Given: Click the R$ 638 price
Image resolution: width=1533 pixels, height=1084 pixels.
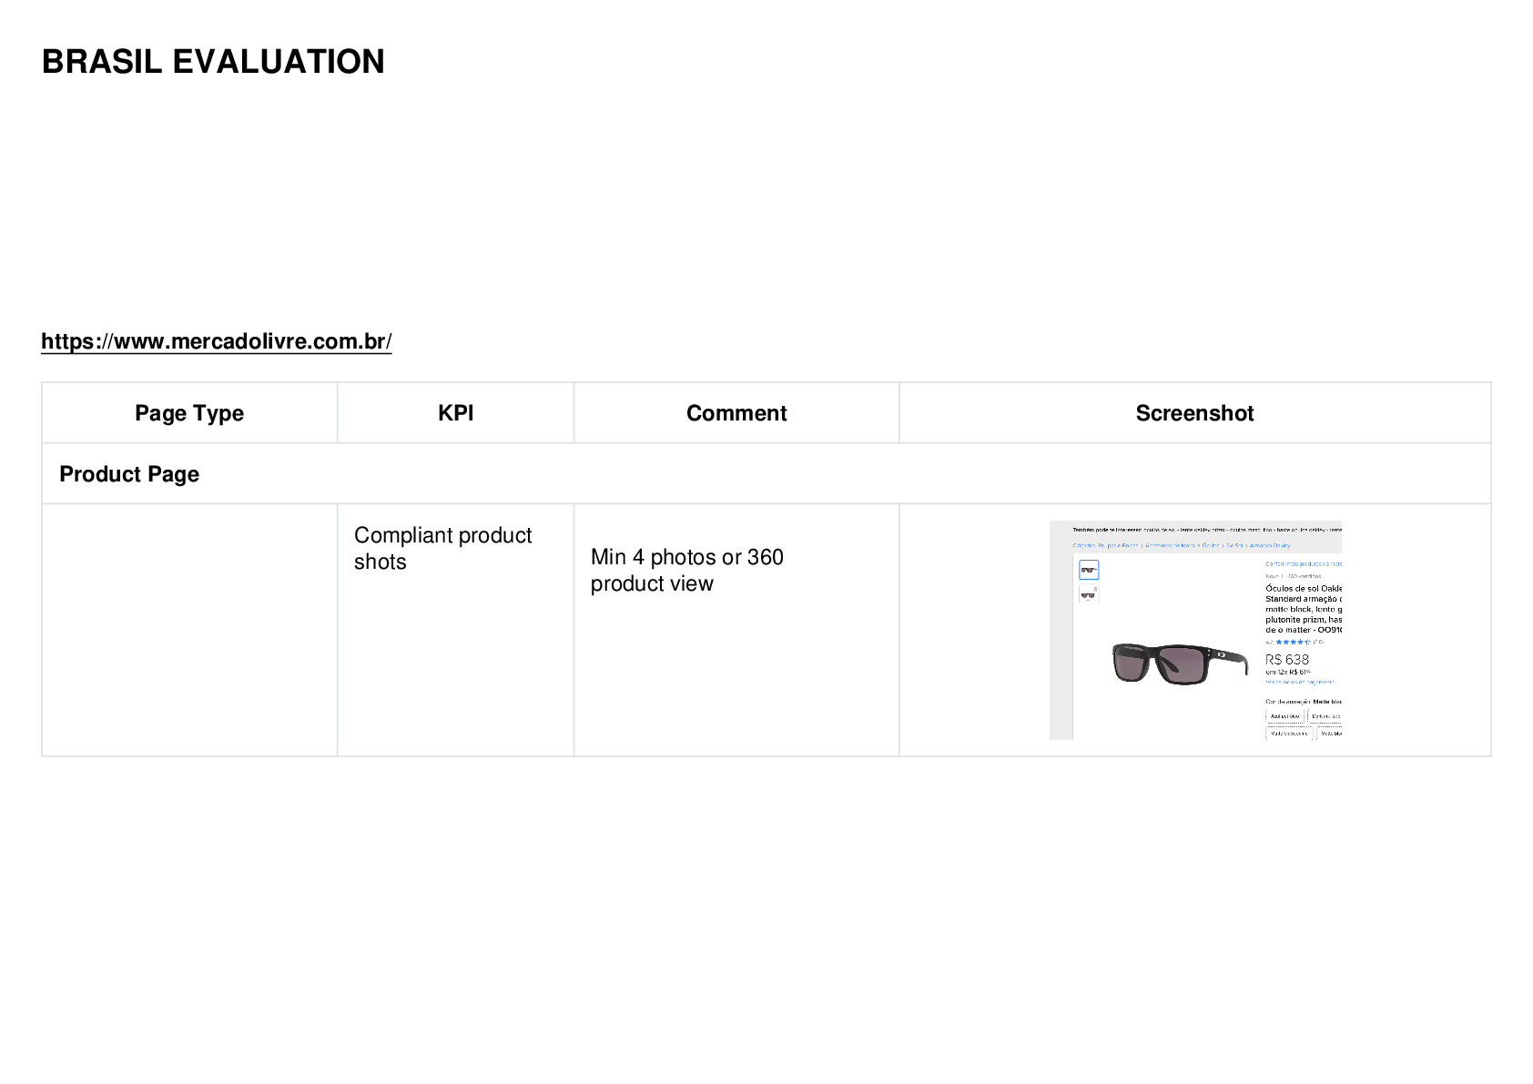Looking at the screenshot, I should point(1287,659).
